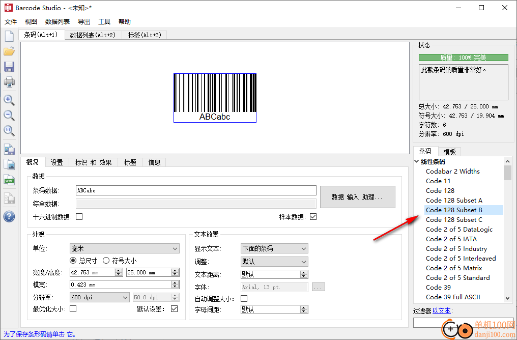
Task: Collapse the linear barcodes tree group
Action: point(416,161)
